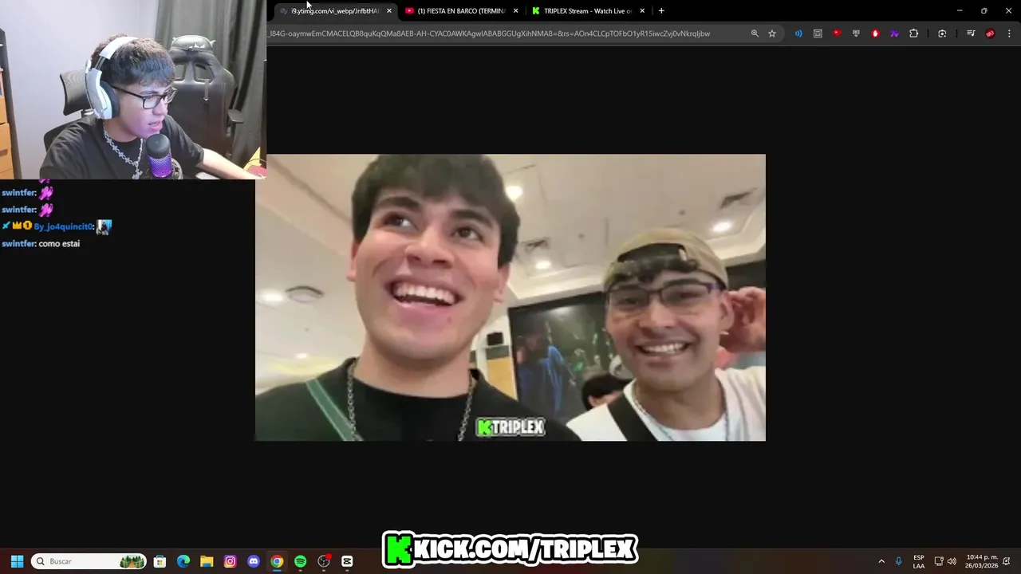The width and height of the screenshot is (1021, 574).
Task: Open the volume speaker tray icon
Action: [x=952, y=561]
